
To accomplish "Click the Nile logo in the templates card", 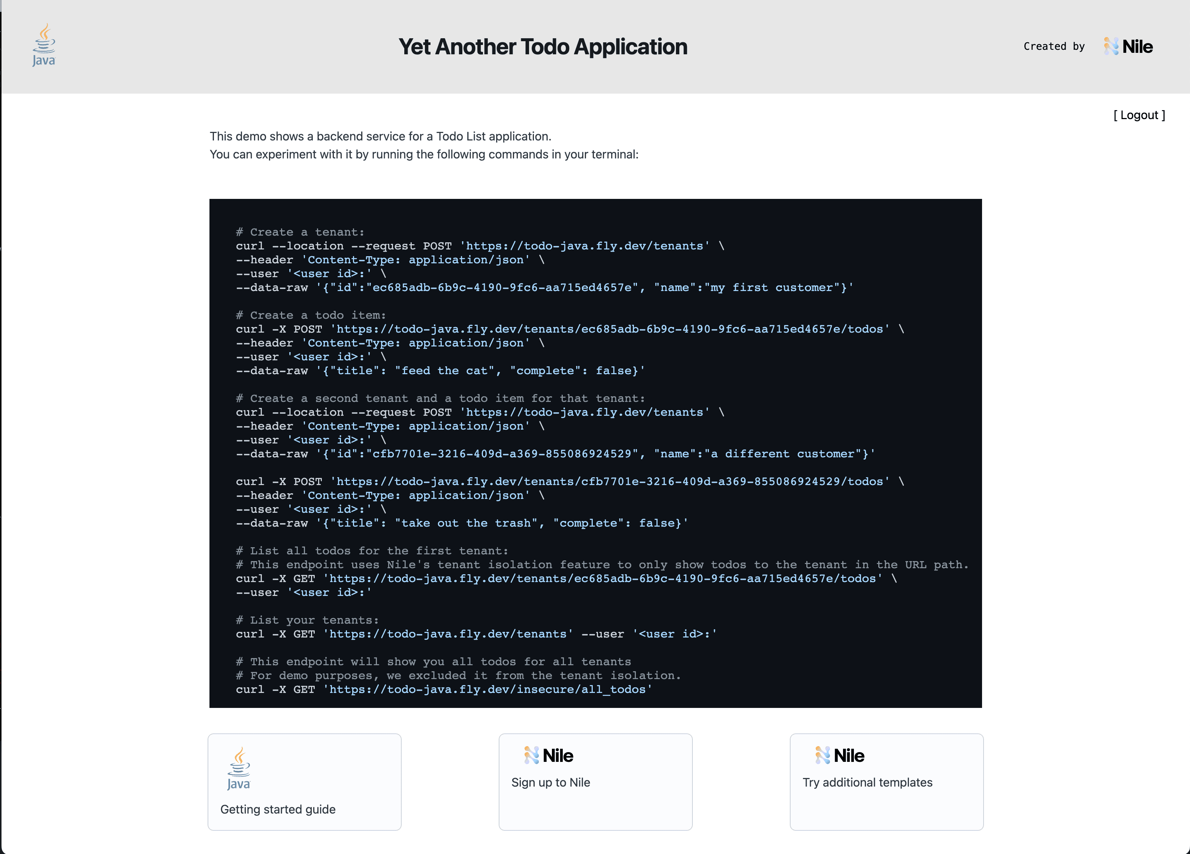I will point(840,755).
